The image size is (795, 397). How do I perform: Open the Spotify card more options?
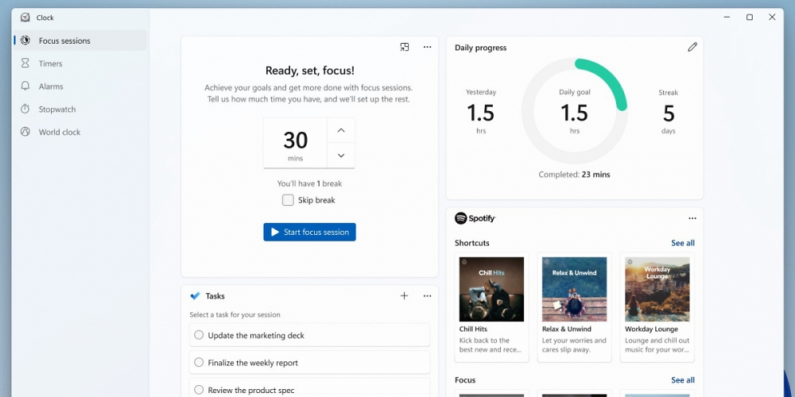[692, 218]
